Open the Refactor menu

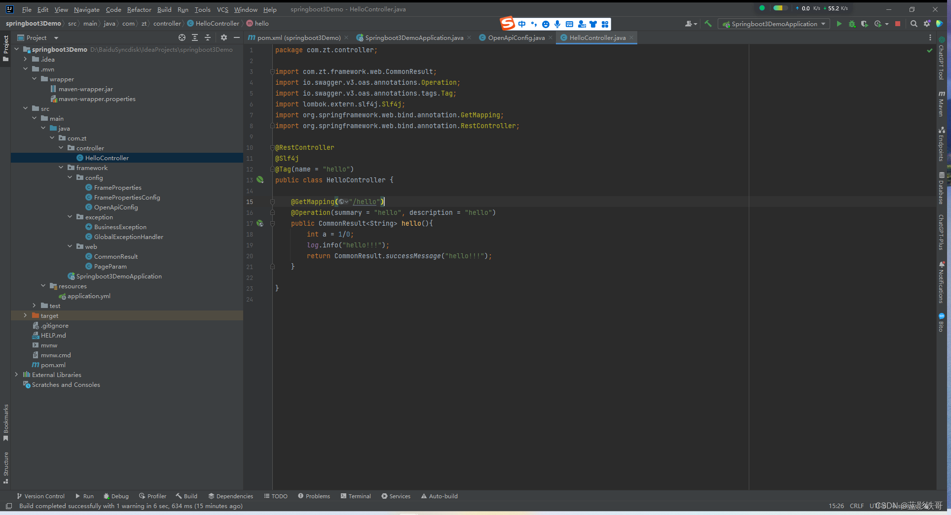coord(139,9)
